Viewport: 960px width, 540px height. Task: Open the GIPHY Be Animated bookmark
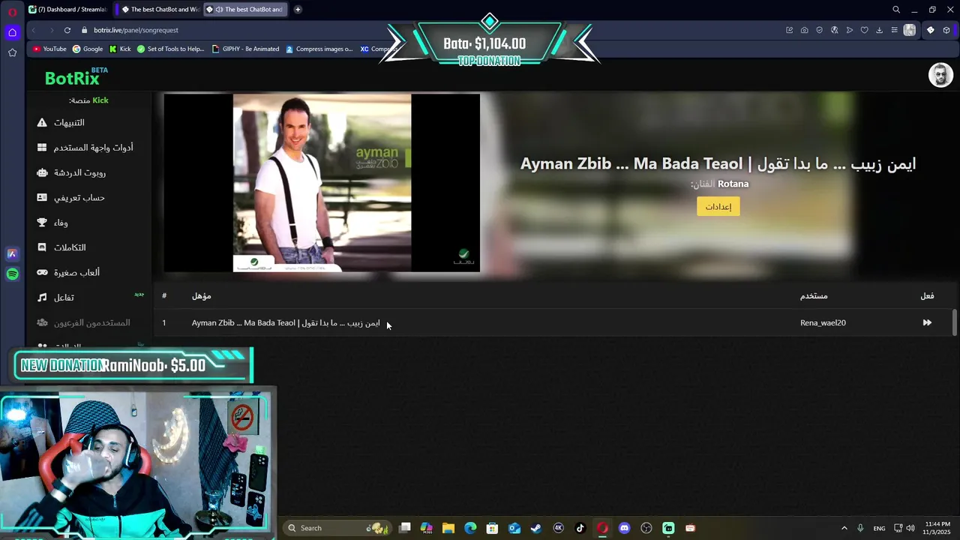pos(245,49)
